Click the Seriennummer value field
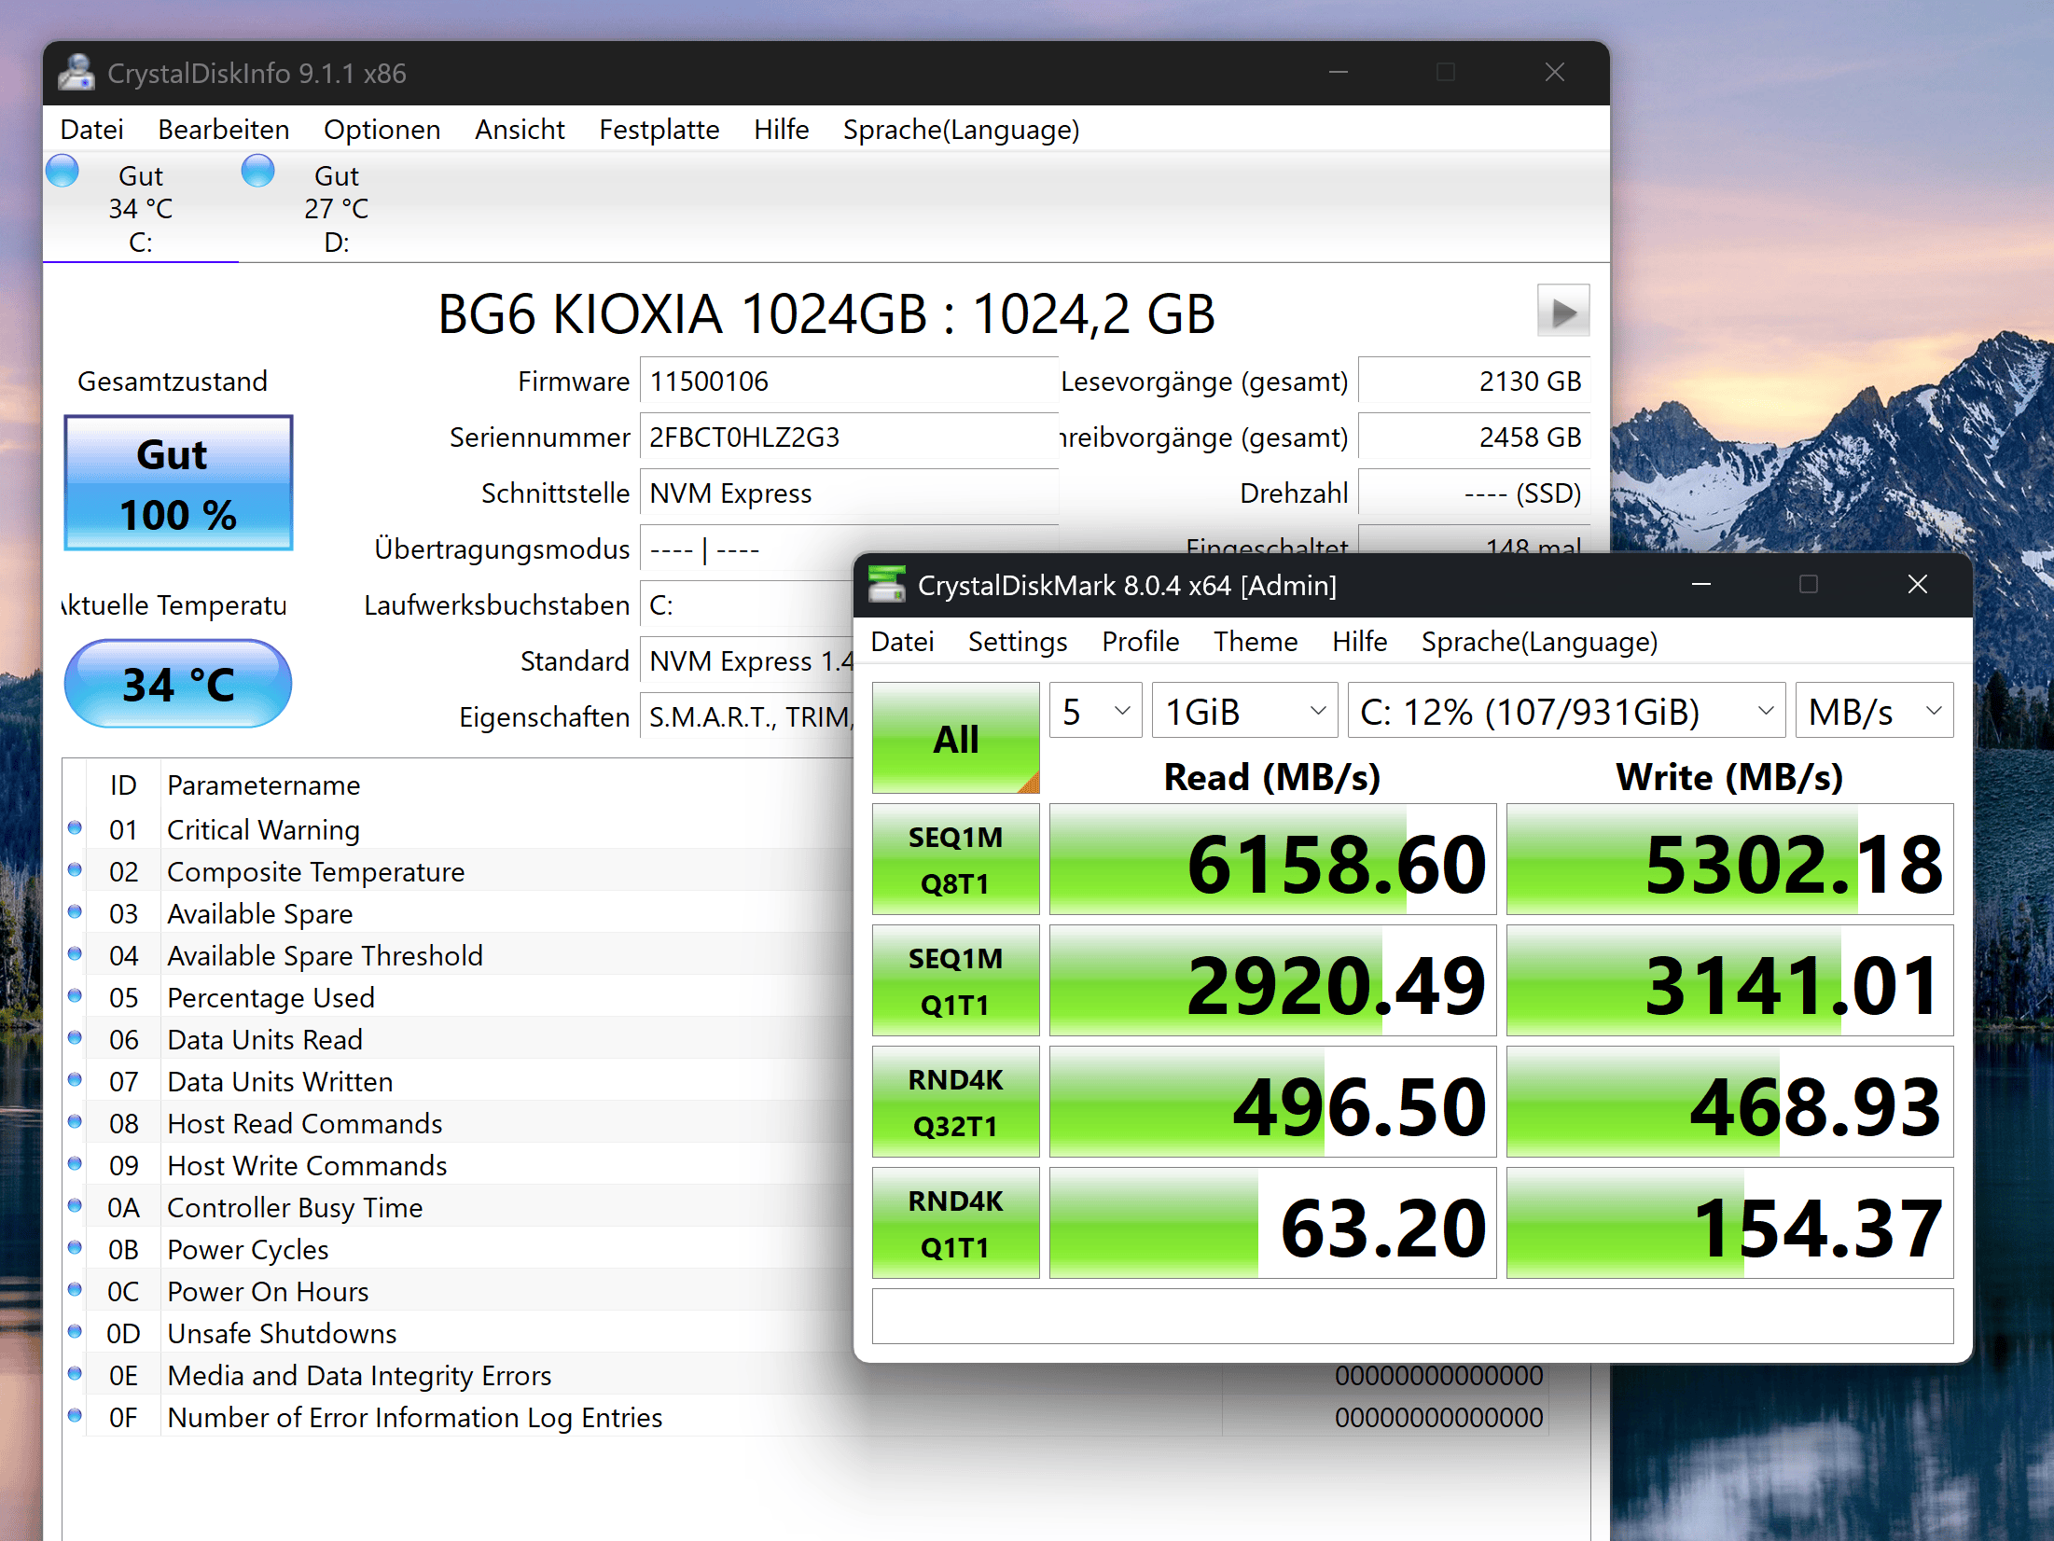 click(x=847, y=437)
